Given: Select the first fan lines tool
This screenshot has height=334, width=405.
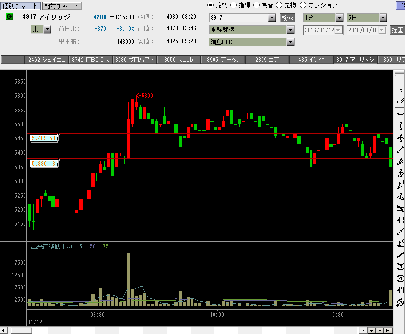Looking at the screenshot, I should tap(400, 162).
